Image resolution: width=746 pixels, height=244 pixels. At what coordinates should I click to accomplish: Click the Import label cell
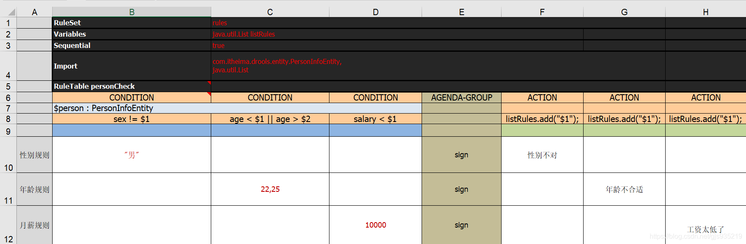coord(132,66)
